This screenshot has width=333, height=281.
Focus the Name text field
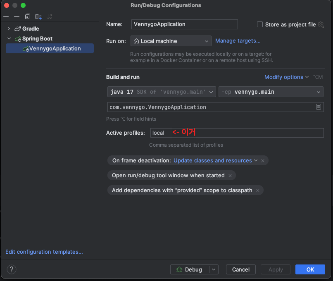coord(184,24)
